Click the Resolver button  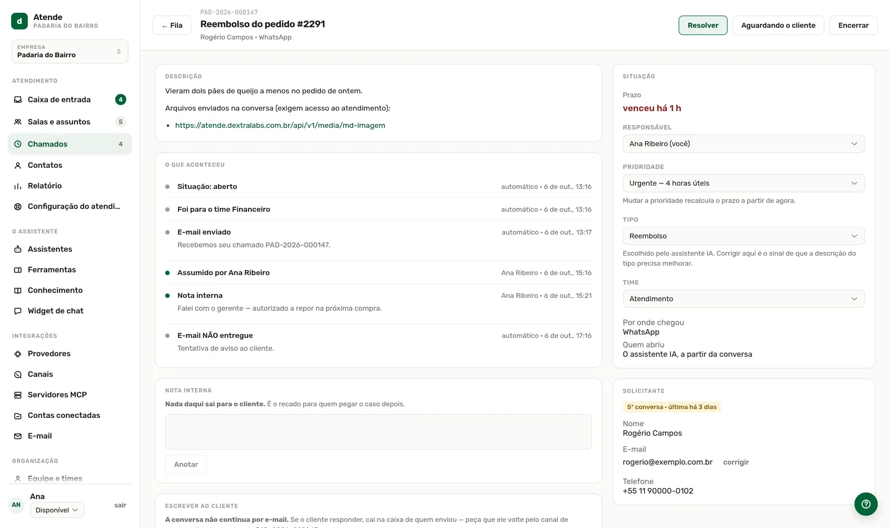703,26
